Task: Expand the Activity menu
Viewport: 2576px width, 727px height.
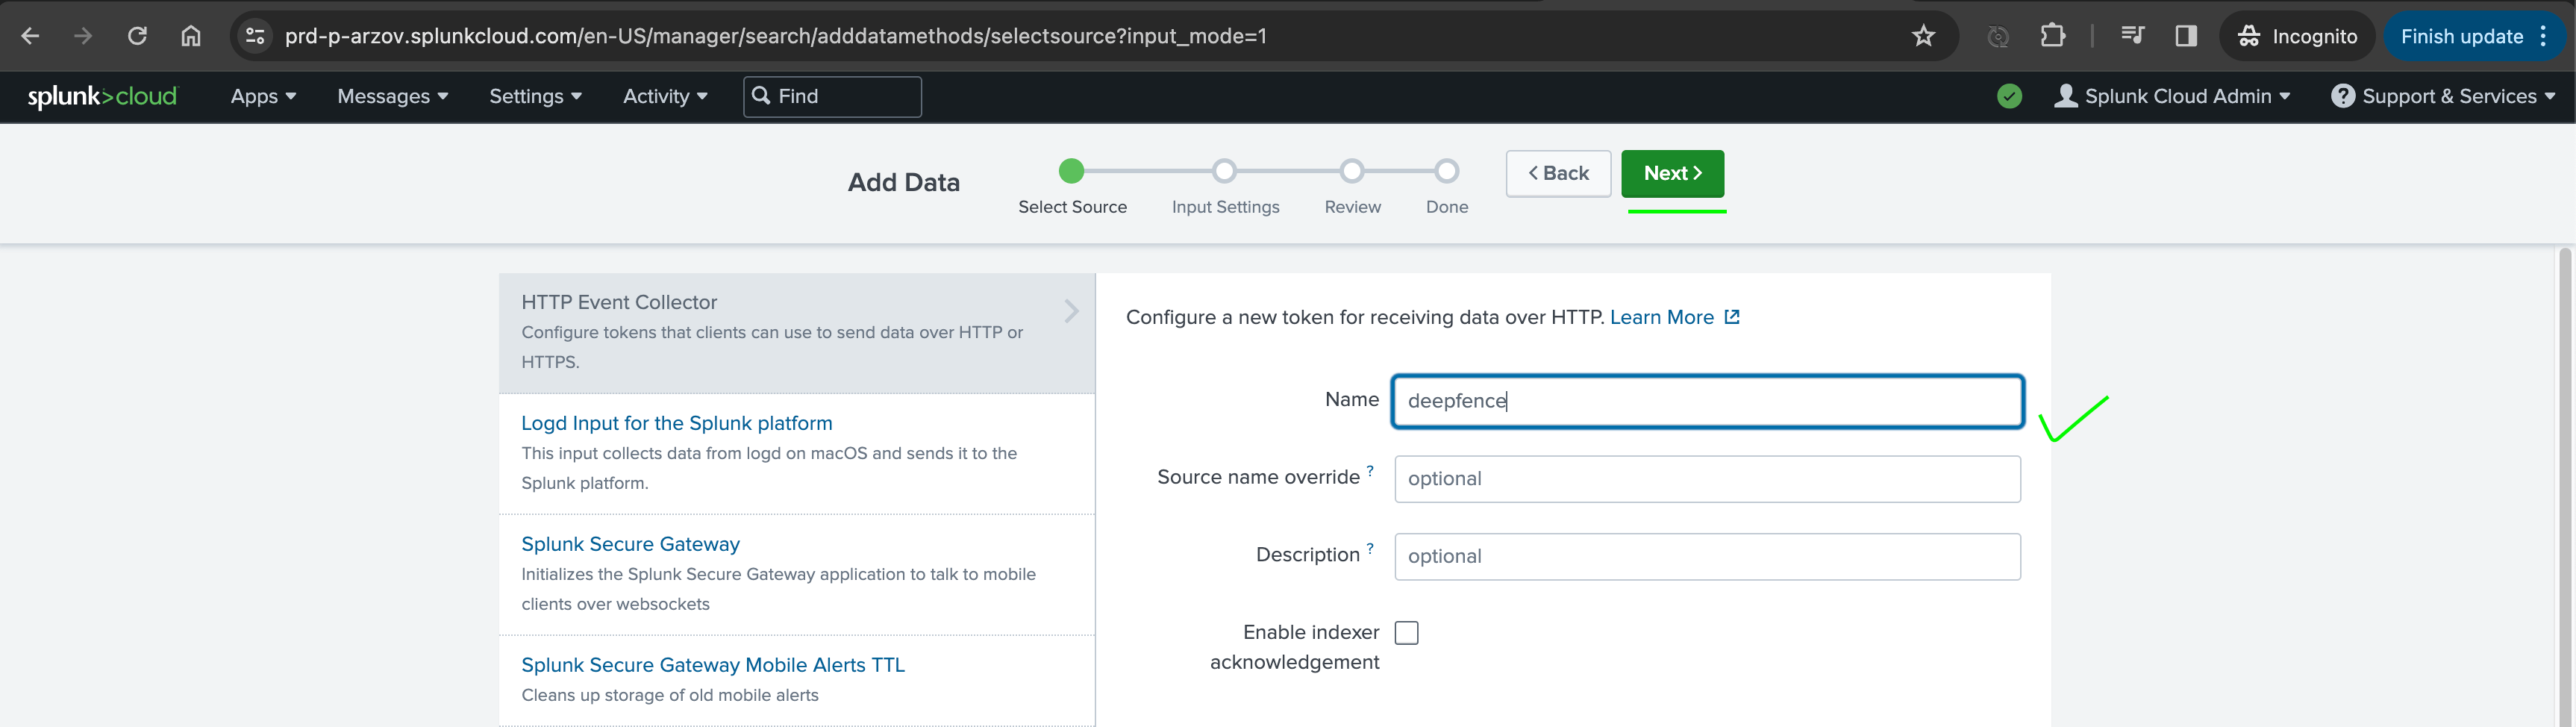Action: coord(665,97)
